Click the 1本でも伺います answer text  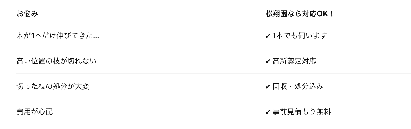(x=299, y=36)
